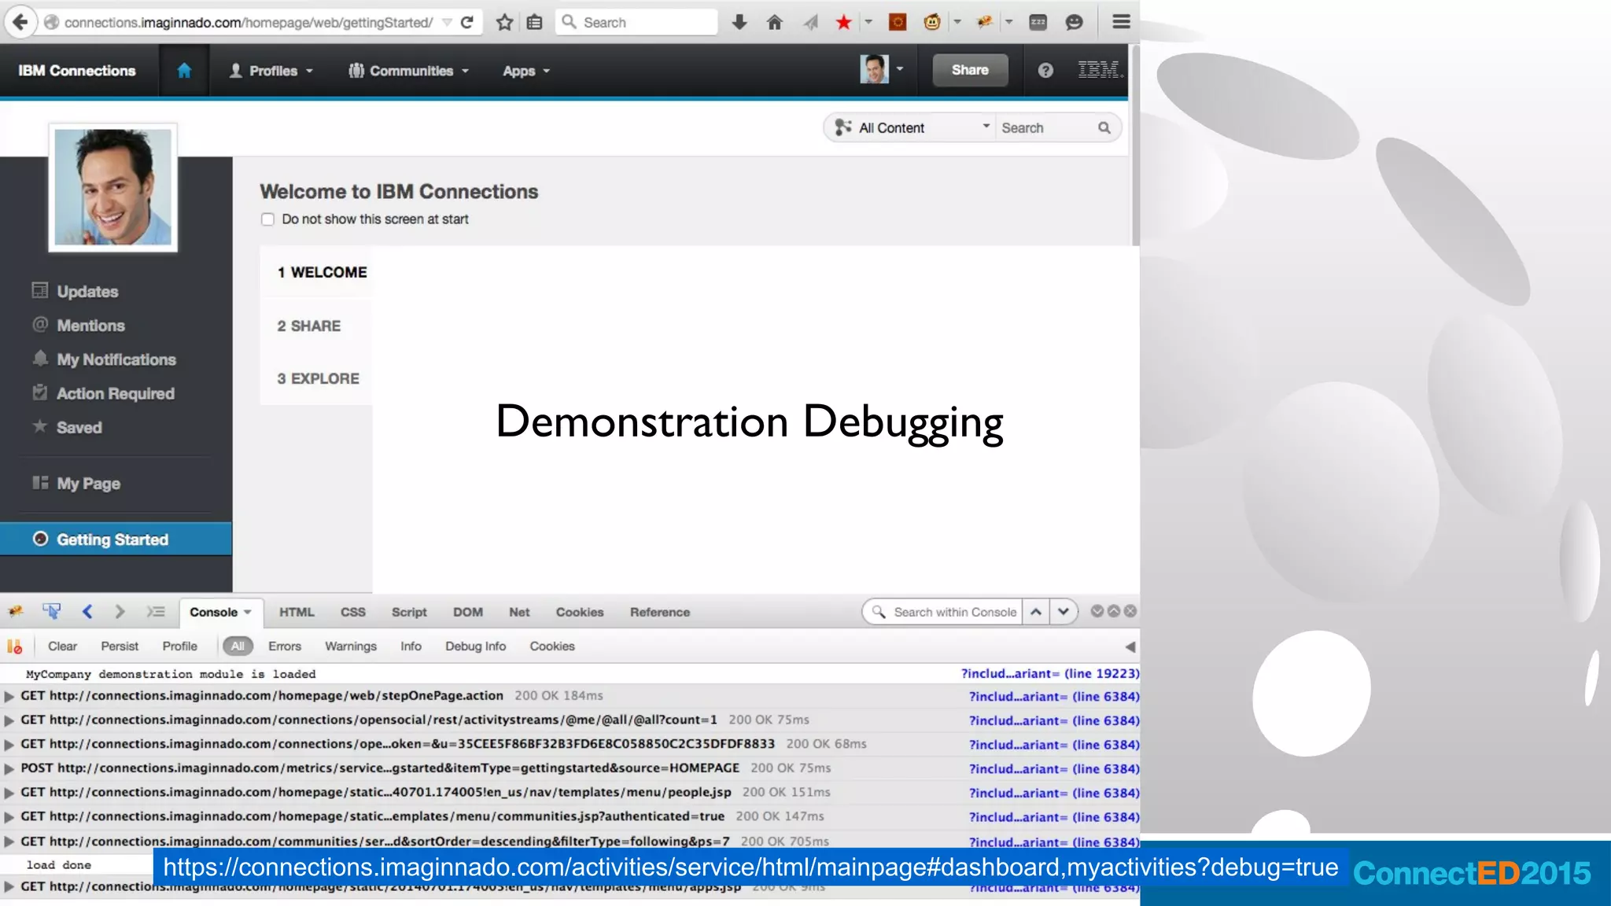The height and width of the screenshot is (906, 1611).
Task: Step back in Firebug history arrow
Action: tap(87, 612)
